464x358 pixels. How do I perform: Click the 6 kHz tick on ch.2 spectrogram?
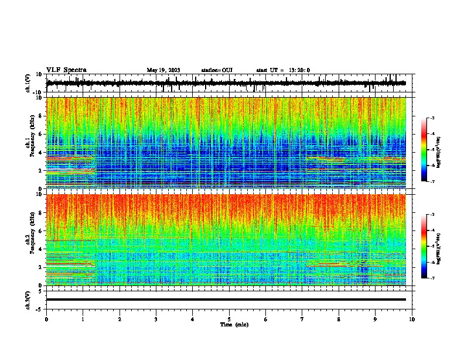coord(40,230)
